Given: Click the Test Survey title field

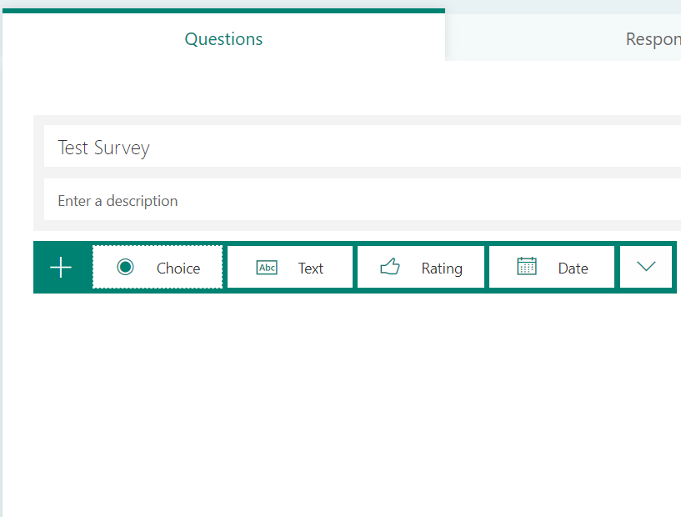Looking at the screenshot, I should tap(333, 148).
